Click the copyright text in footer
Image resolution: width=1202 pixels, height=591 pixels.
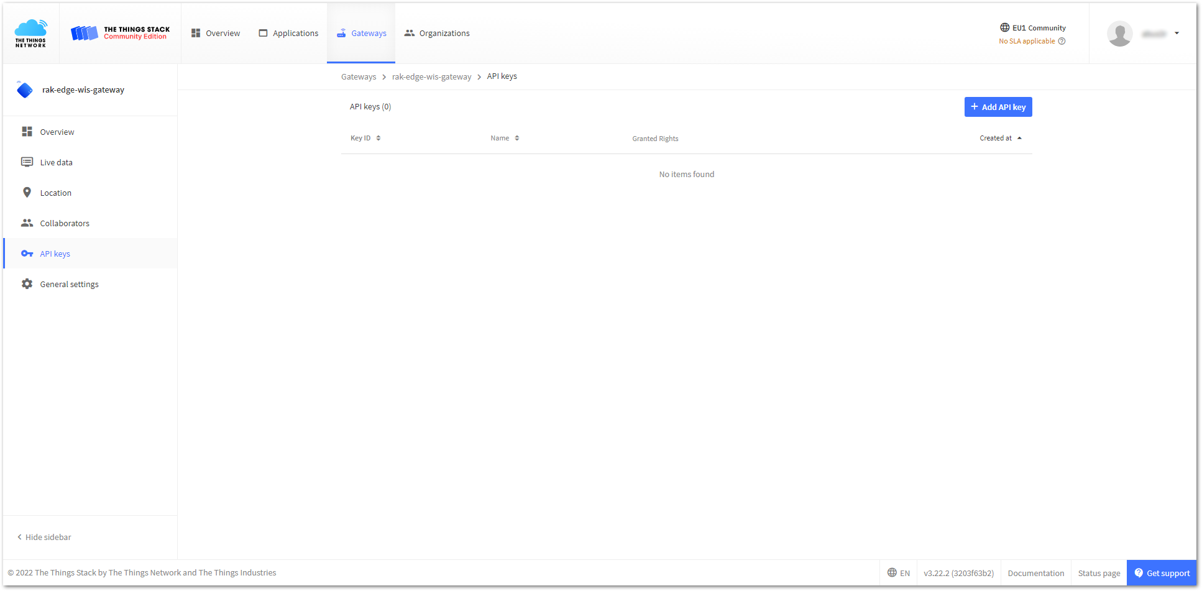[142, 572]
